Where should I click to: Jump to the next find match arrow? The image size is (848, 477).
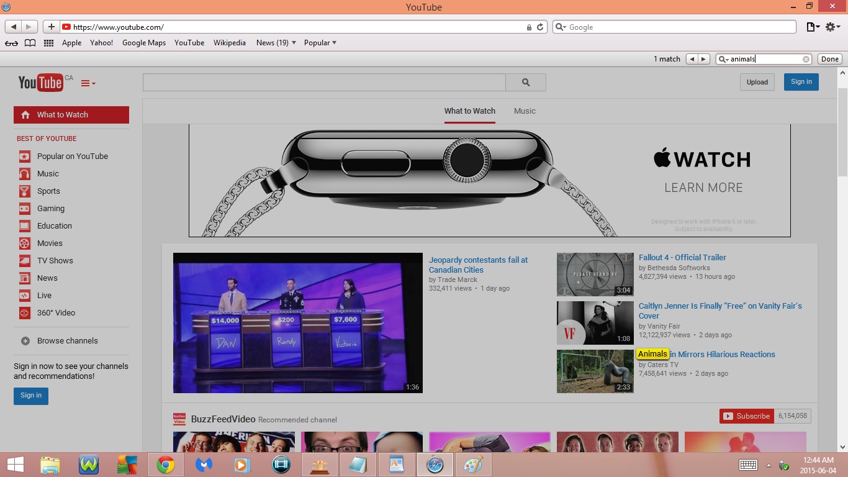(x=703, y=59)
